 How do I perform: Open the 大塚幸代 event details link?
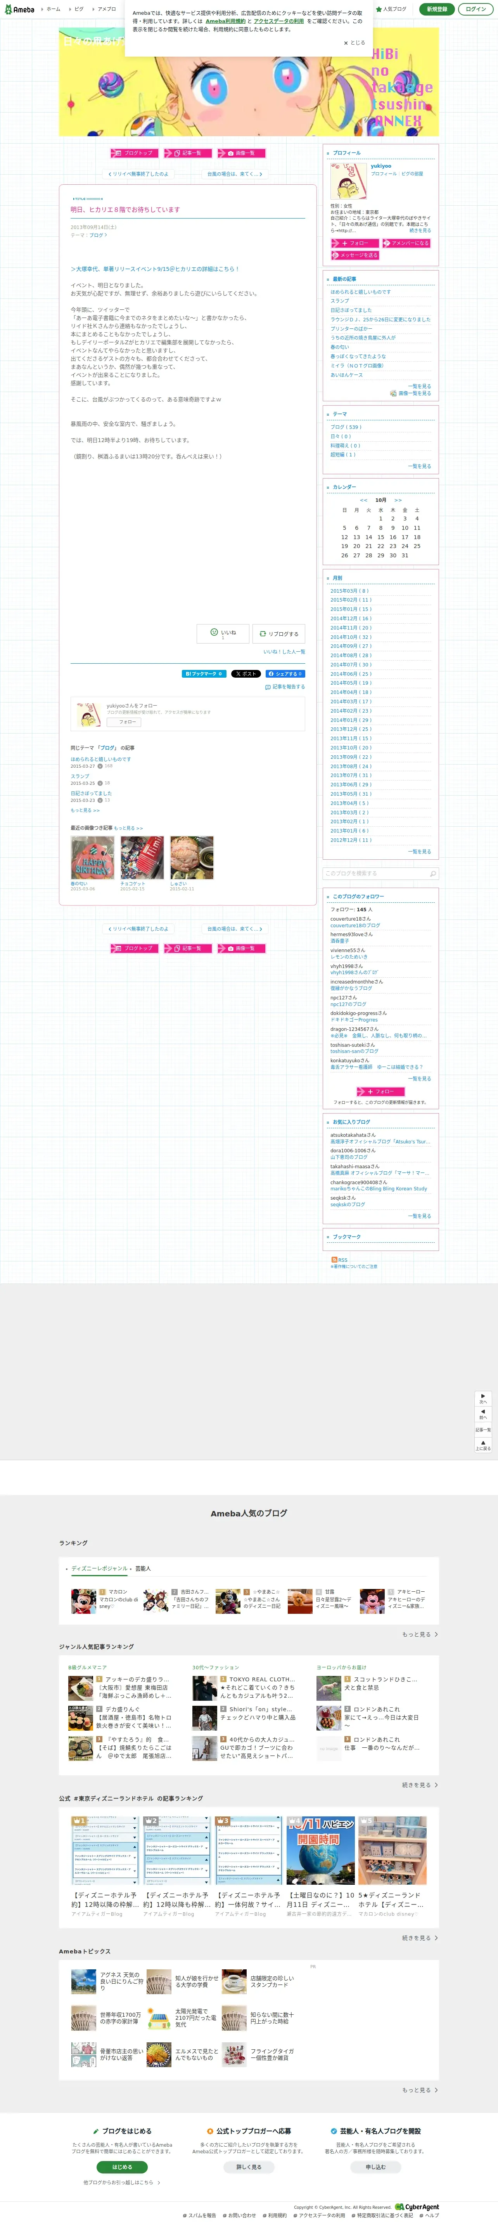[154, 269]
